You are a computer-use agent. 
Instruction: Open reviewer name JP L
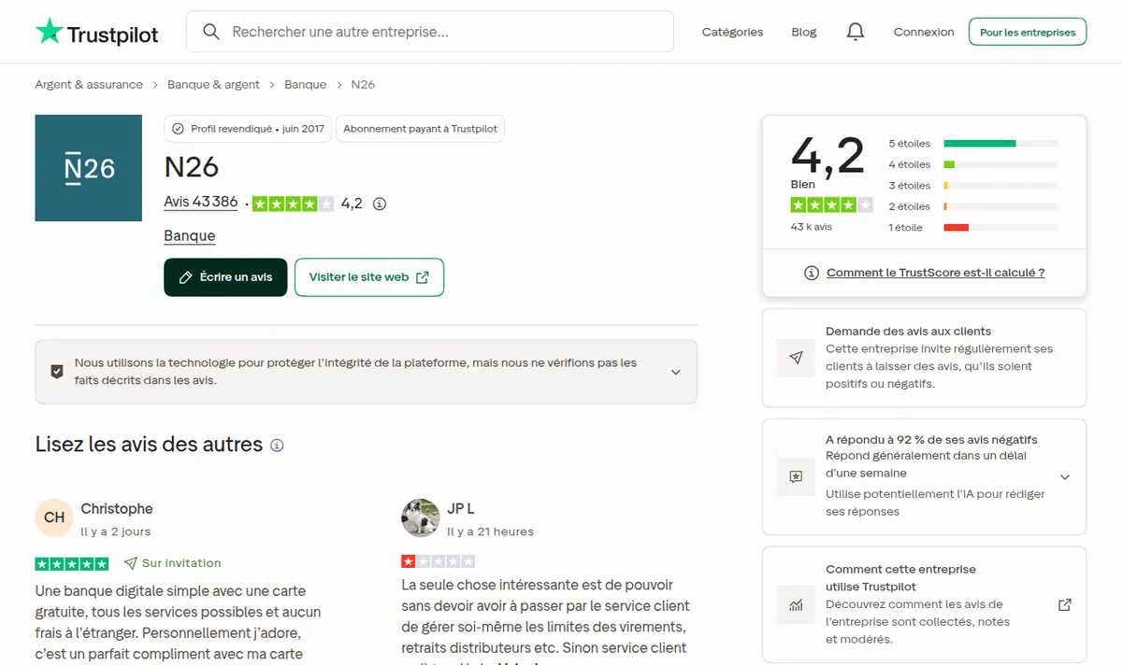click(x=461, y=509)
